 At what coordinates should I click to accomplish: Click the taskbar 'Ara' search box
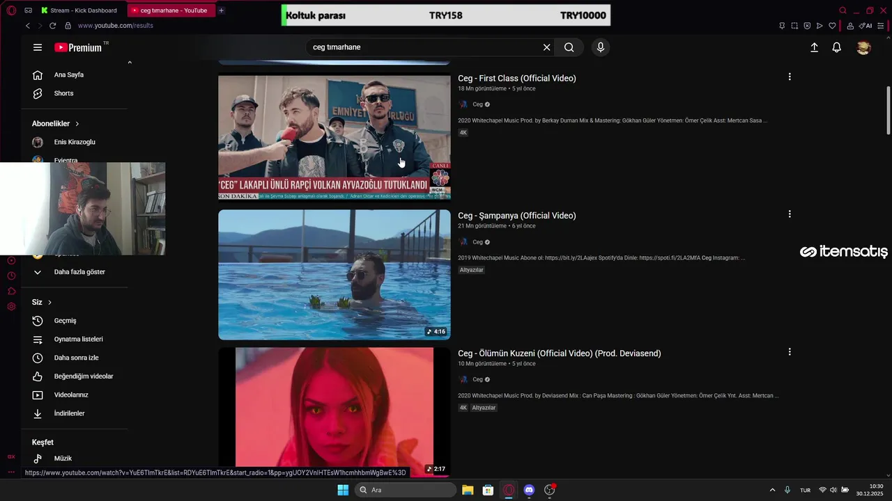pyautogui.click(x=405, y=490)
